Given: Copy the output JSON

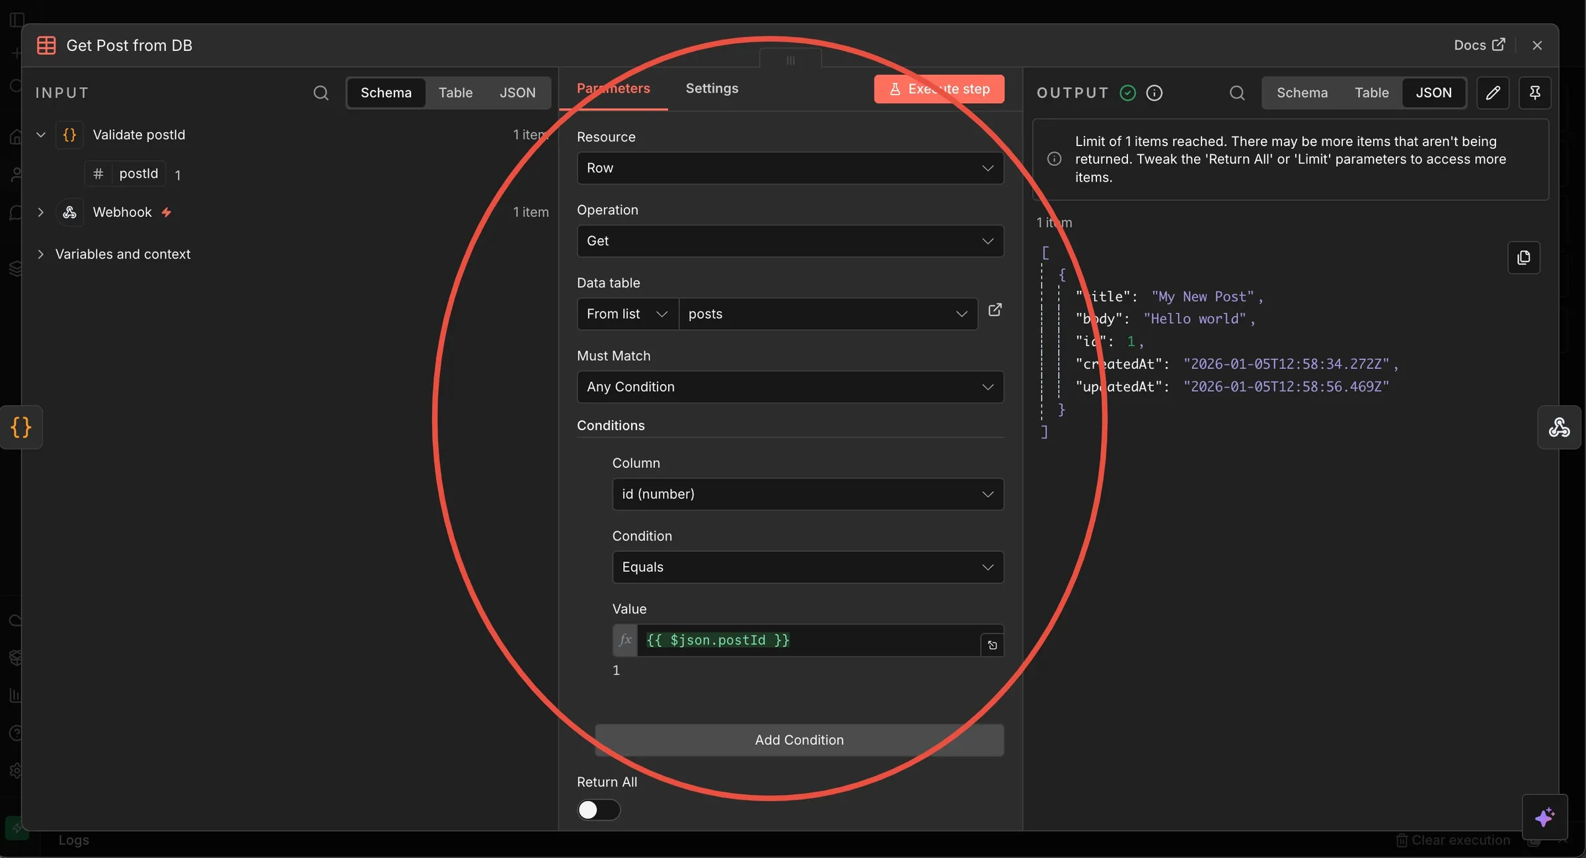Looking at the screenshot, I should pyautogui.click(x=1523, y=258).
